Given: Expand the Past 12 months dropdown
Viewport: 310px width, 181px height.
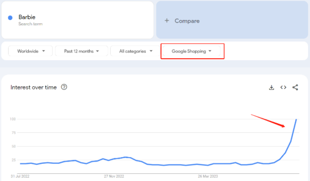Looking at the screenshot, I should [81, 51].
